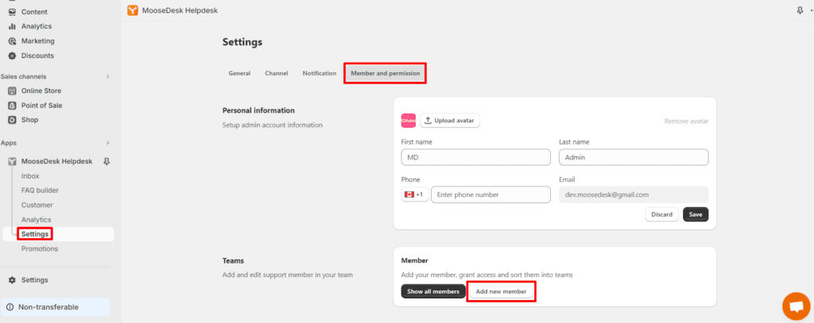This screenshot has height=323, width=814.
Task: Switch to the Notification tab
Action: (x=320, y=74)
